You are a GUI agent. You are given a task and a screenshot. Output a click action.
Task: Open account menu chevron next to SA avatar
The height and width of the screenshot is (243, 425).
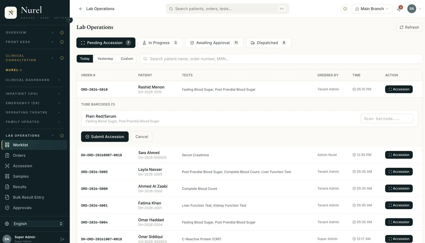420,9
